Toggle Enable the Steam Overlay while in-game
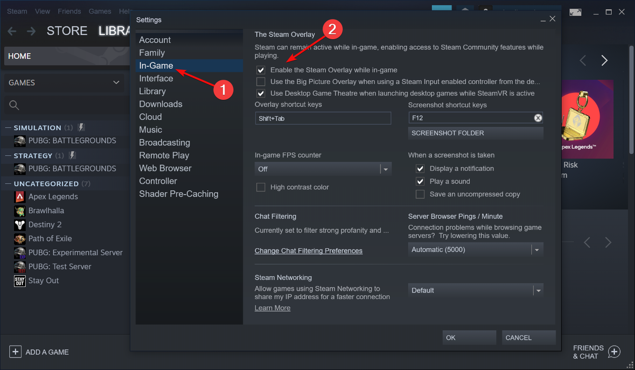This screenshot has width=635, height=370. [261, 70]
